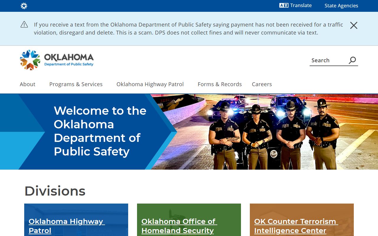Click the Oklahoma star icon in top bar
Screen dimensions: 378x236
click(24, 6)
